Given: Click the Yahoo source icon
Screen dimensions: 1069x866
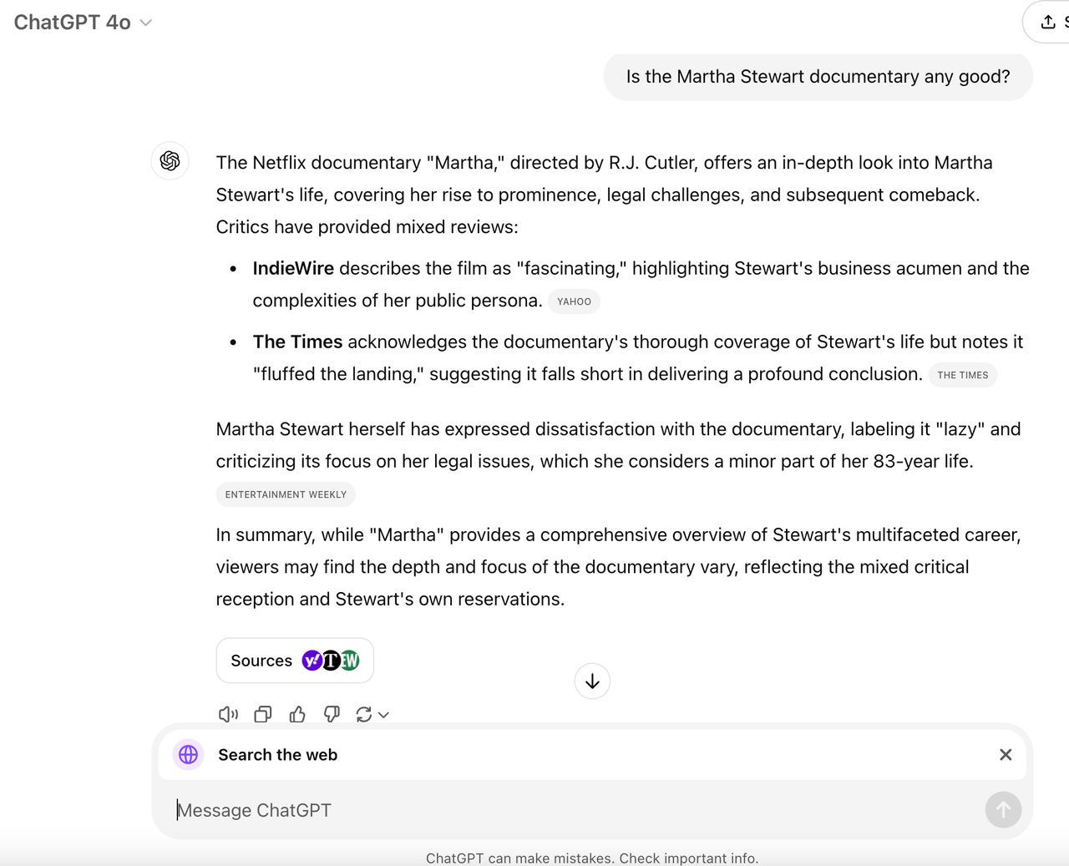Looking at the screenshot, I should [312, 661].
